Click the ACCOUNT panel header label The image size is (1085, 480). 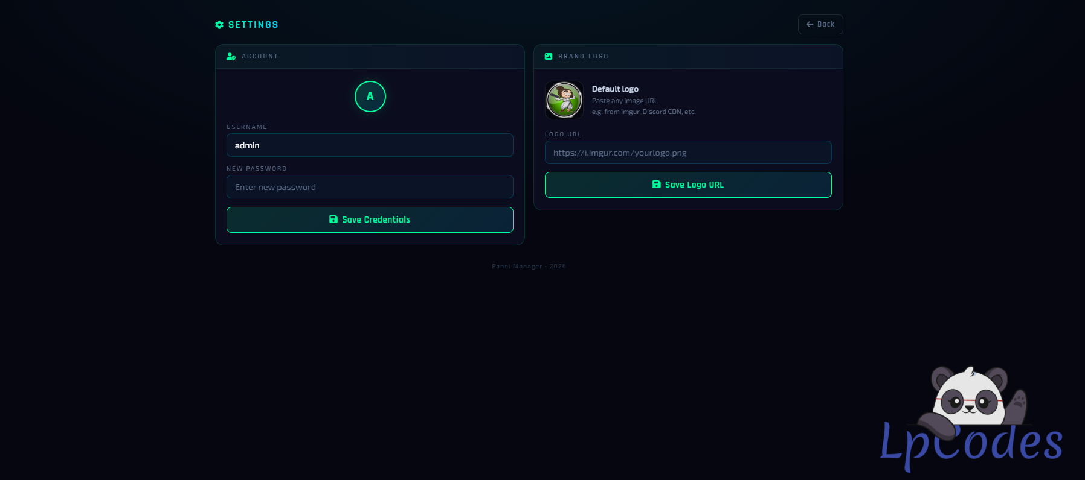pyautogui.click(x=260, y=56)
